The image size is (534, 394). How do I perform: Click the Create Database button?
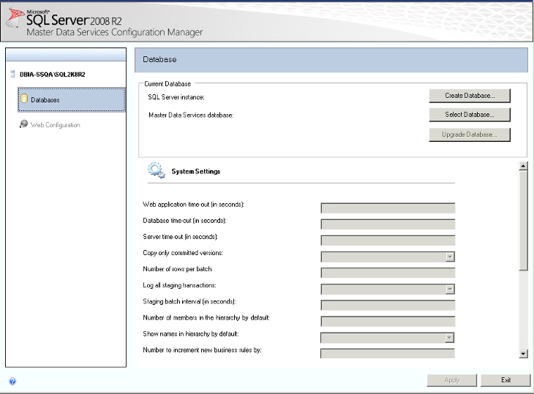click(x=470, y=96)
